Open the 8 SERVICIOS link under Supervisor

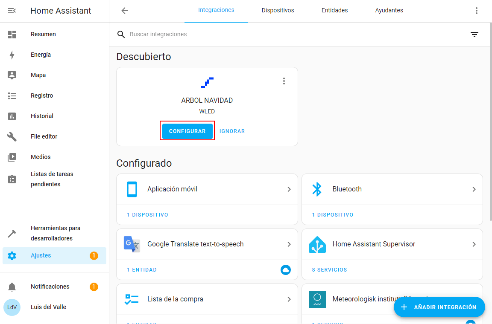click(x=329, y=270)
